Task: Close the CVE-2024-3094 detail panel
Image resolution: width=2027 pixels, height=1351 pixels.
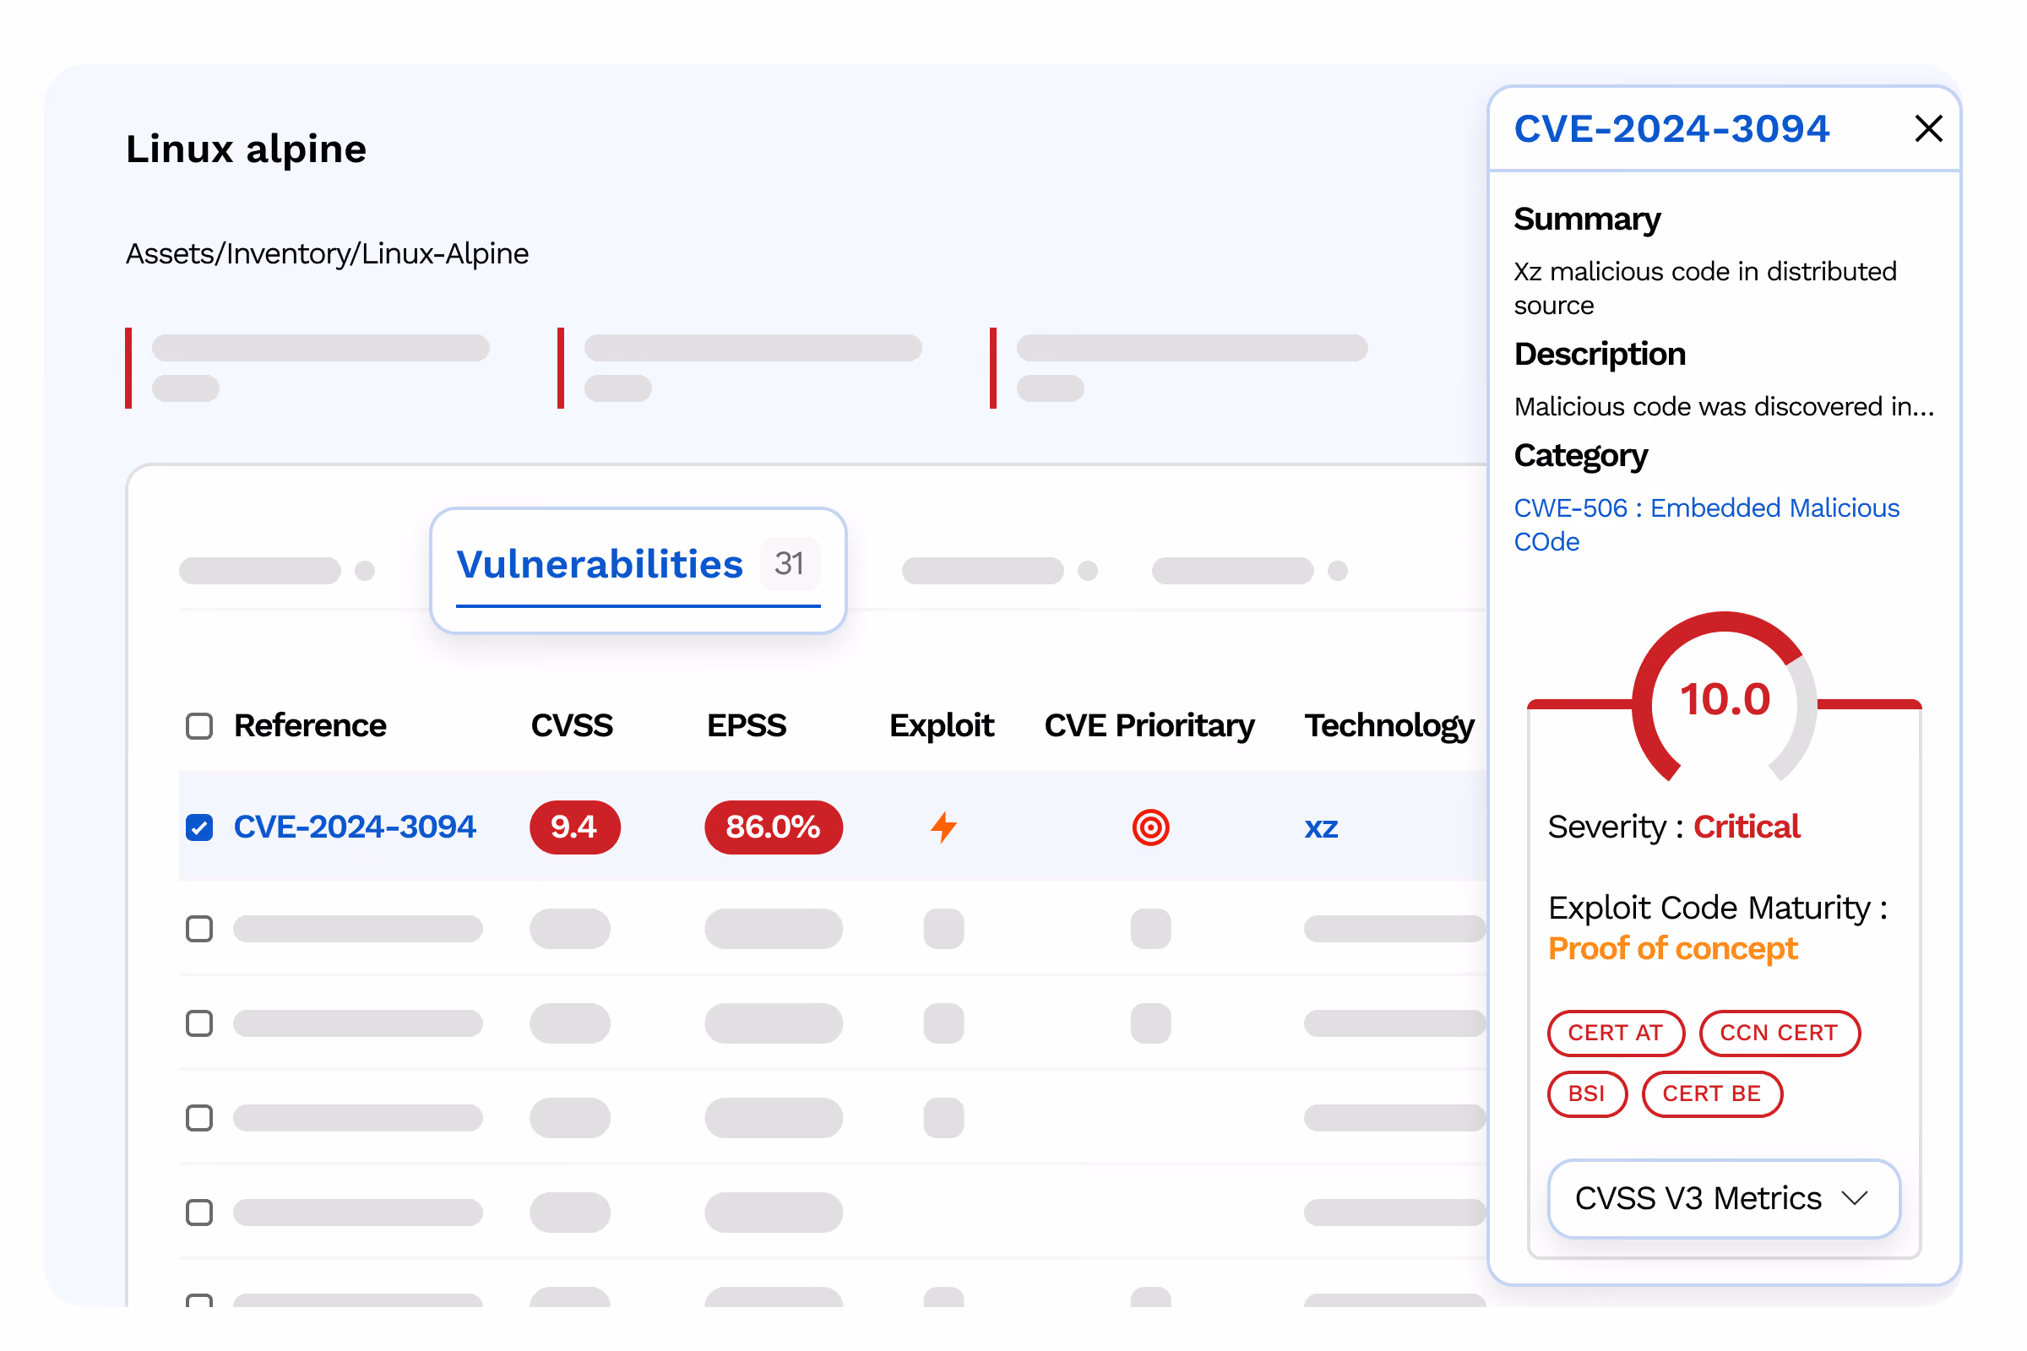Action: coord(1928,129)
